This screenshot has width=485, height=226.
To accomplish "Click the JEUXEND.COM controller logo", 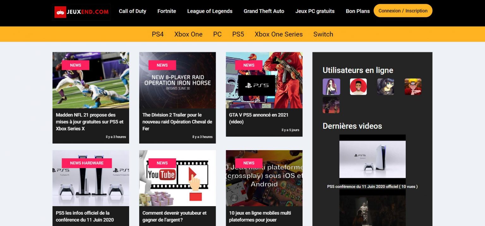I will click(81, 12).
